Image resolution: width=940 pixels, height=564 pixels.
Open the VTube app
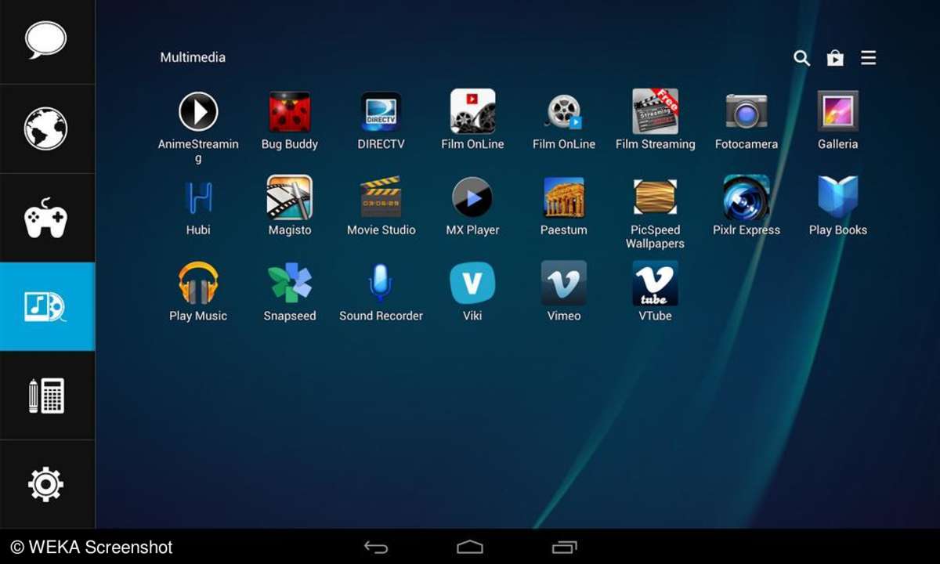(656, 283)
